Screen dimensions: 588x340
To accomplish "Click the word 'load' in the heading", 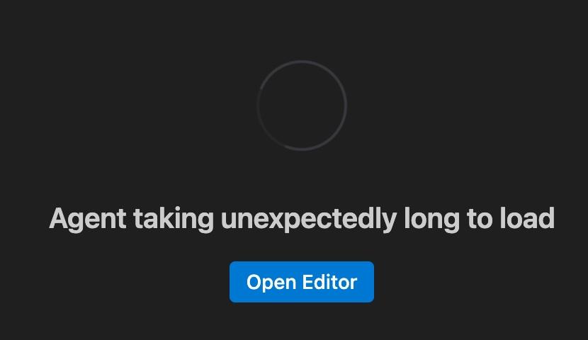I will coord(527,218).
